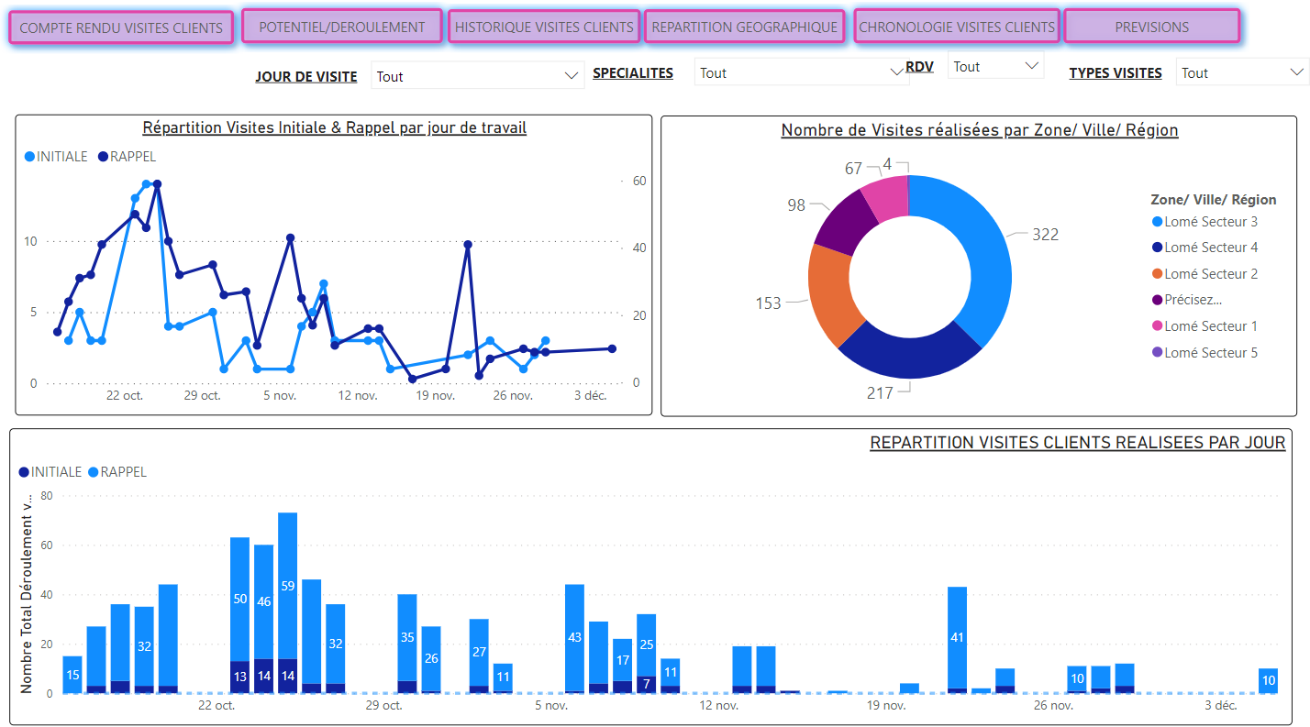Open CHRONOLOGIE VISITES CLIENTS navigation button
Image resolution: width=1310 pixels, height=727 pixels.
tap(957, 27)
